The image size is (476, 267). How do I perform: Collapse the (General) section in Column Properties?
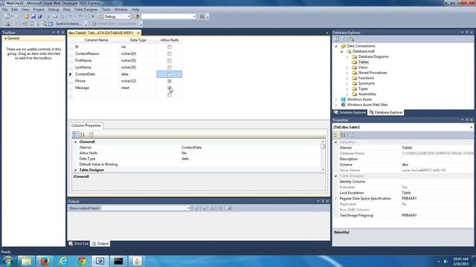pos(76,142)
